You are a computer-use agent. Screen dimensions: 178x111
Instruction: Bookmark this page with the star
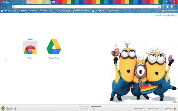pyautogui.click(x=159, y=7)
